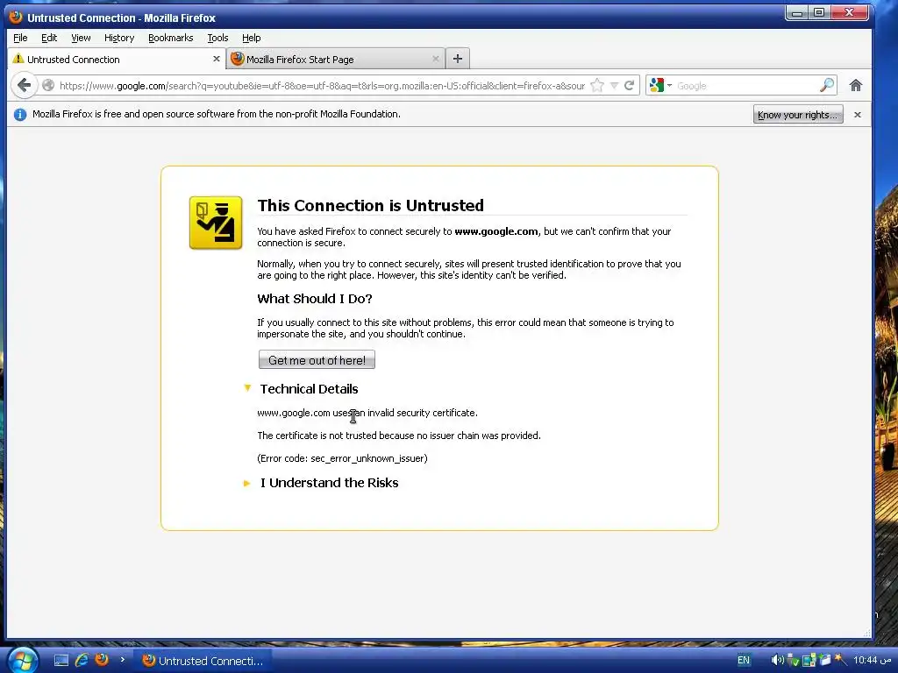Open the Tools menu
The width and height of the screenshot is (898, 673).
pos(217,38)
